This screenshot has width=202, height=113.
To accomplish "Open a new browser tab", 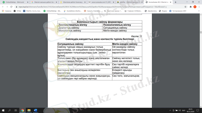I will [x=175, y=2].
